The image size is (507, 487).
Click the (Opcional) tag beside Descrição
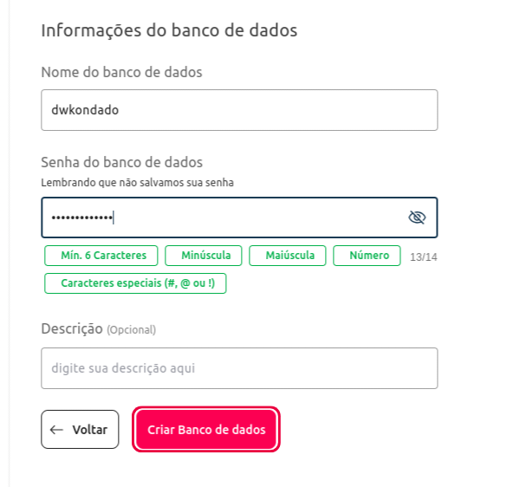click(x=131, y=330)
